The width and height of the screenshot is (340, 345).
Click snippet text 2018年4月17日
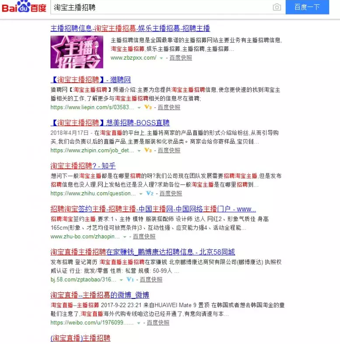coord(69,133)
